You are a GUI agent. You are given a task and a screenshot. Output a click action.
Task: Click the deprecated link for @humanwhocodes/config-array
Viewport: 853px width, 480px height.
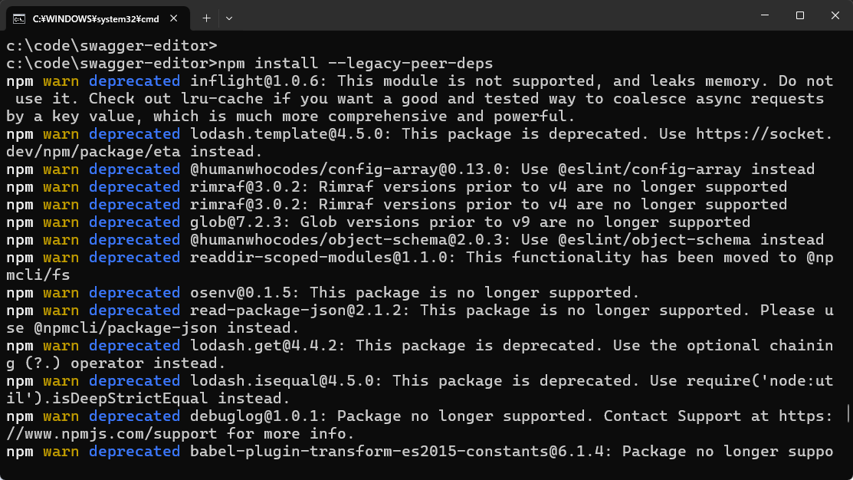(134, 169)
